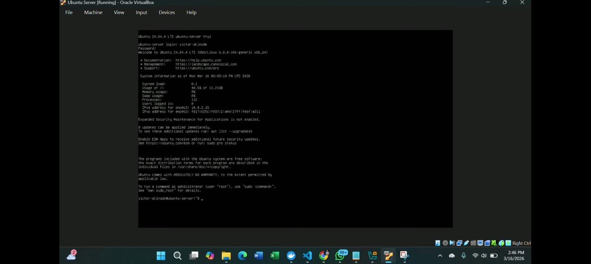591x264 pixels.
Task: Open Docker Desktop from the taskbar
Action: tap(291, 256)
